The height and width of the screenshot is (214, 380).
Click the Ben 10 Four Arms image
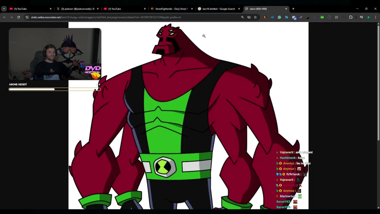[188, 116]
